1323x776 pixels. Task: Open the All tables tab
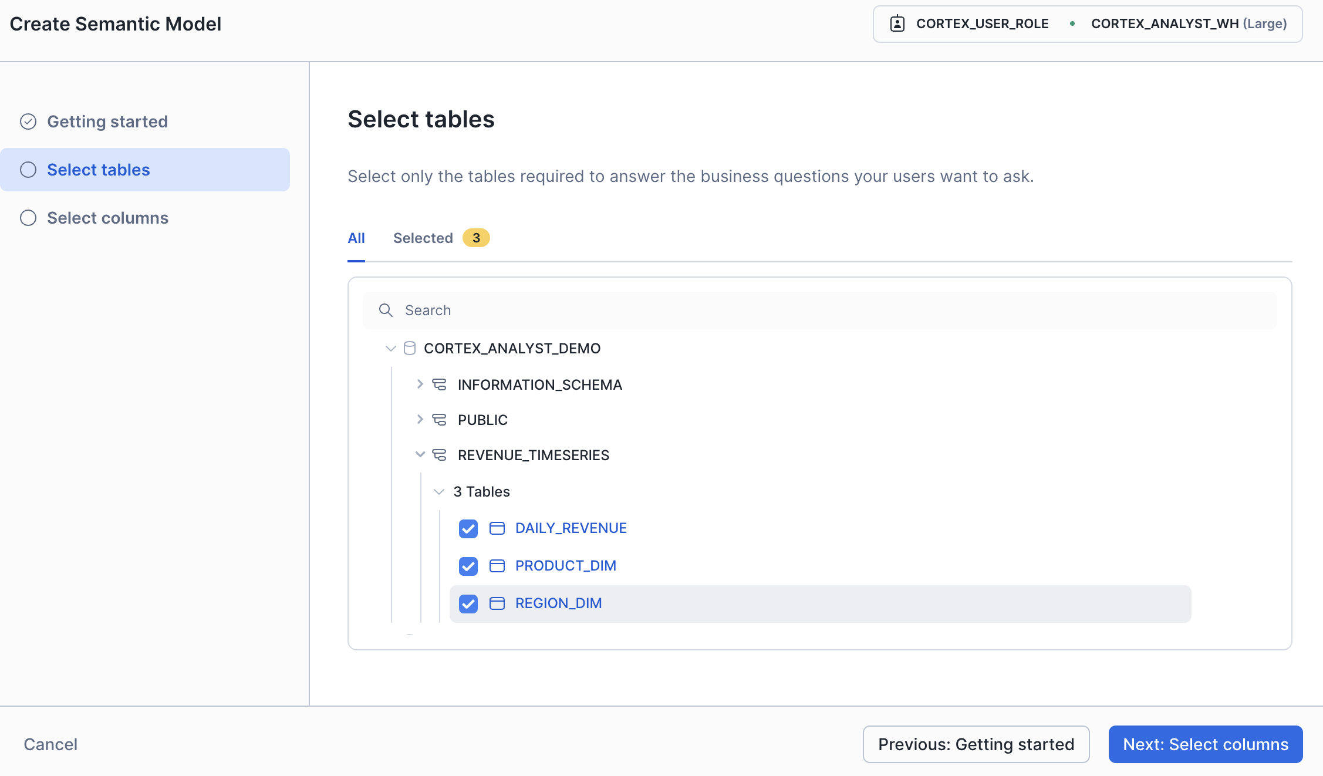(356, 238)
